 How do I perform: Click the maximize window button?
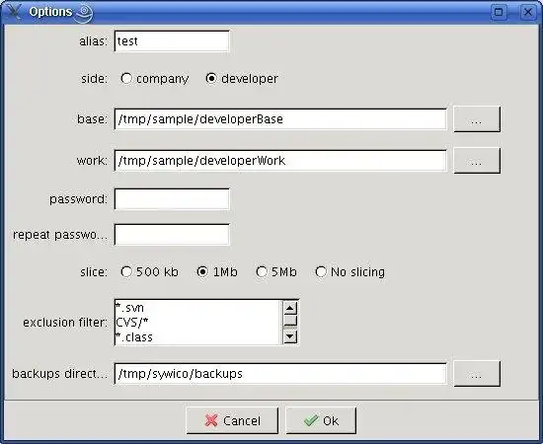[x=499, y=12]
